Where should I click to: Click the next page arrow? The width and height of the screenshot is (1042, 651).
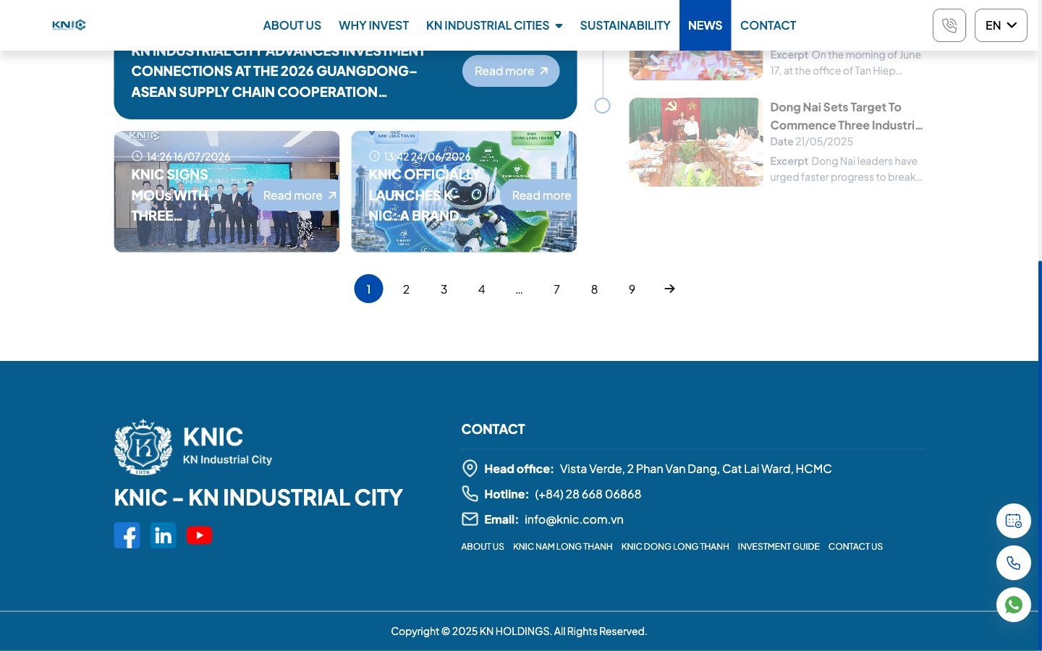click(669, 289)
